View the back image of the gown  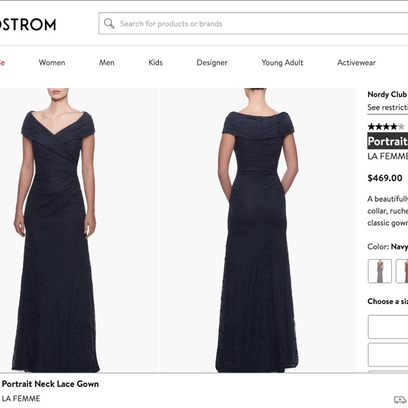point(257,230)
